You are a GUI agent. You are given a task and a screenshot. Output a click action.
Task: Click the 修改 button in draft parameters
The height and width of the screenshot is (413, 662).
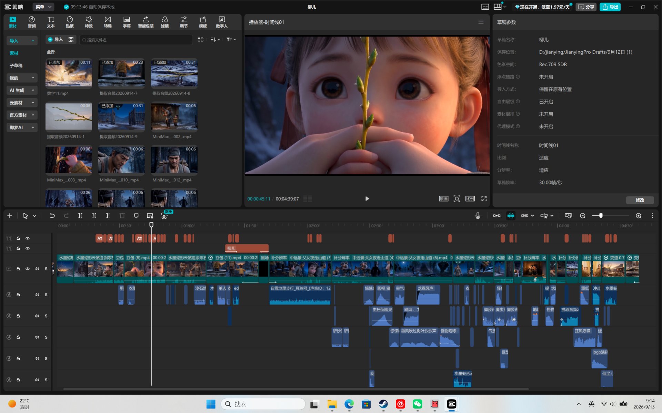point(640,200)
